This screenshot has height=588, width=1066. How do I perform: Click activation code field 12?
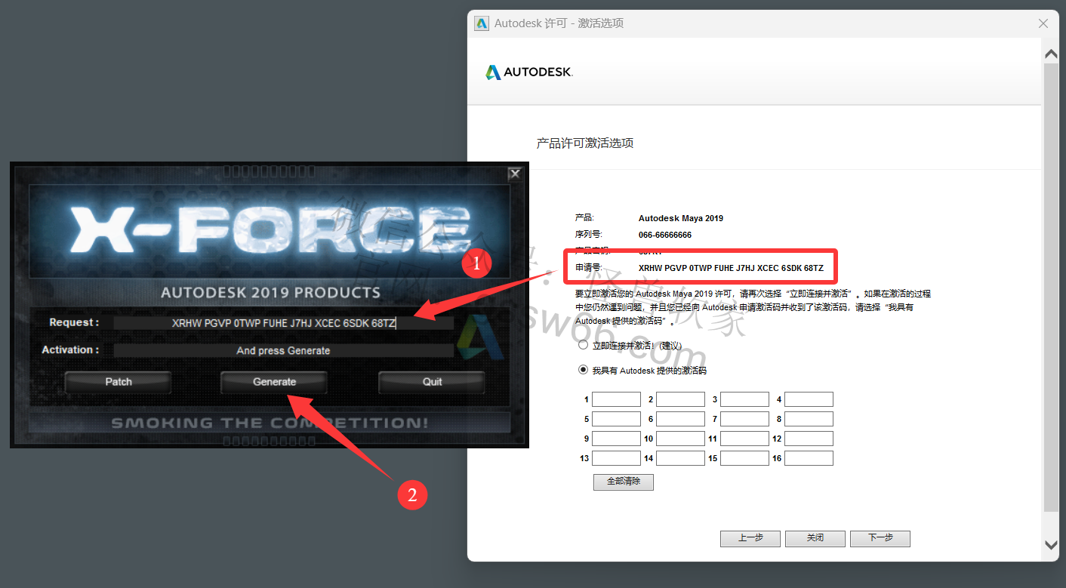pyautogui.click(x=809, y=439)
